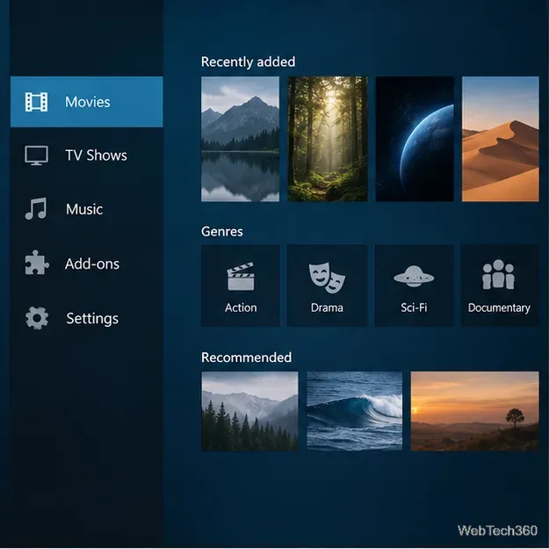Image resolution: width=549 pixels, height=549 pixels.
Task: Click the Drama theater masks icon
Action: 327,278
